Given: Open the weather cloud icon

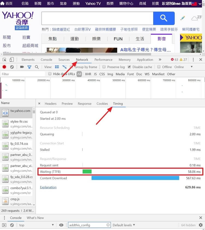Looking at the screenshot, I should (x=194, y=19).
